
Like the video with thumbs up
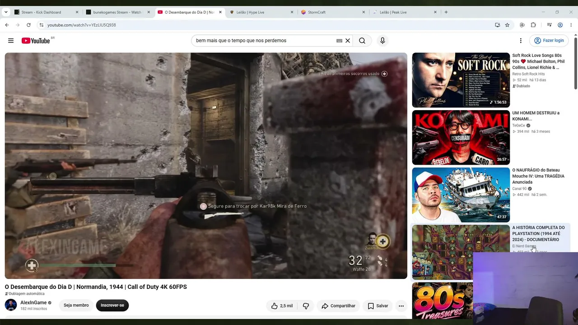pos(282,306)
